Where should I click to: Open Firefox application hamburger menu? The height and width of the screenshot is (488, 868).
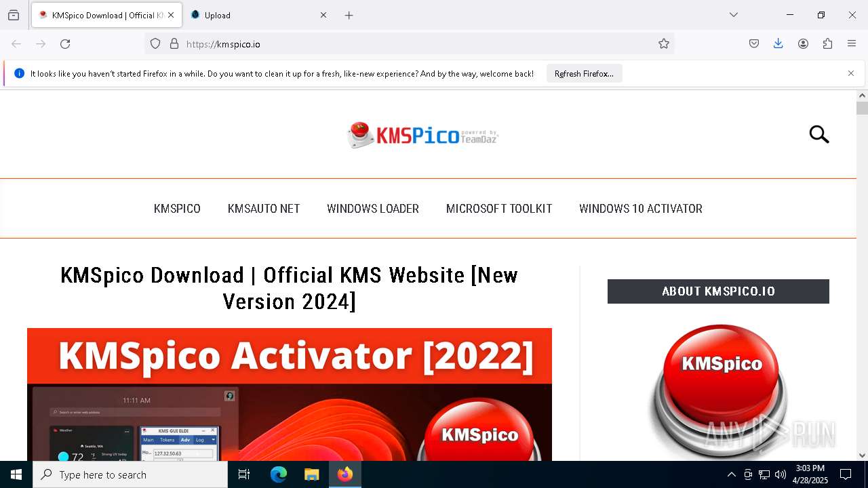tap(852, 43)
